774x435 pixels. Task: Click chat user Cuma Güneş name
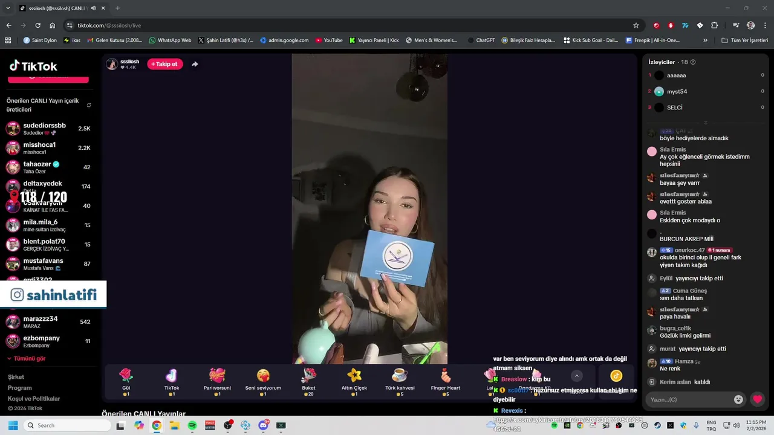(690, 291)
